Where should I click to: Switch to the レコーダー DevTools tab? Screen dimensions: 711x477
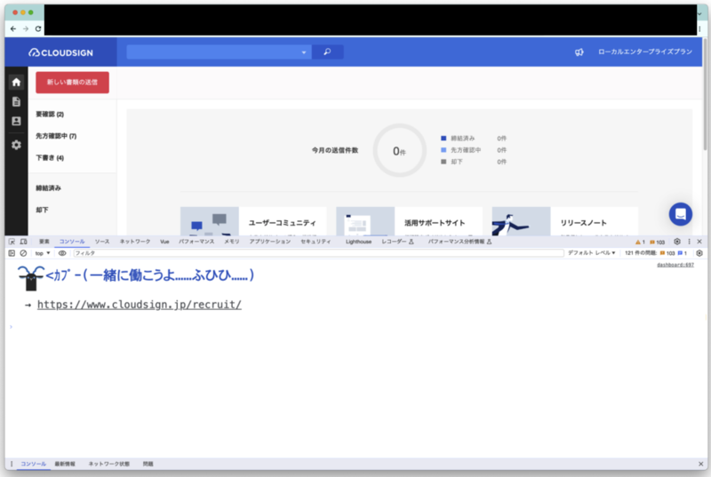397,242
